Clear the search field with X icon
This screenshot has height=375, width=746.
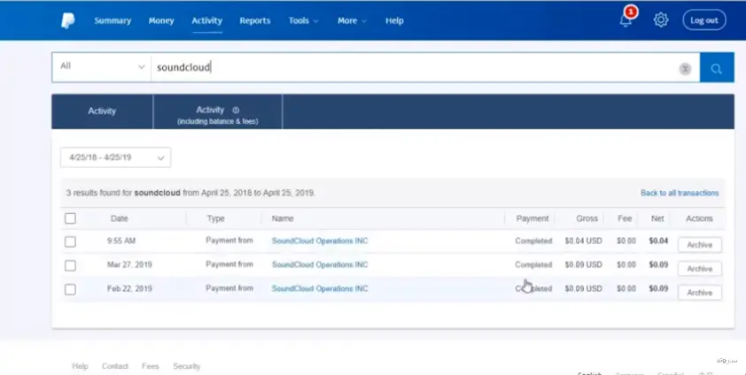[685, 68]
